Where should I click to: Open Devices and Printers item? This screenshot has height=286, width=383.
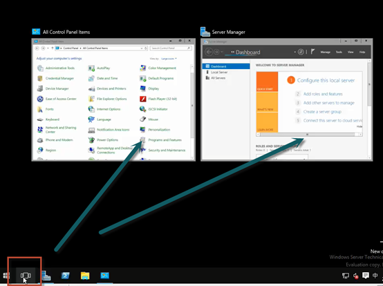107,88
